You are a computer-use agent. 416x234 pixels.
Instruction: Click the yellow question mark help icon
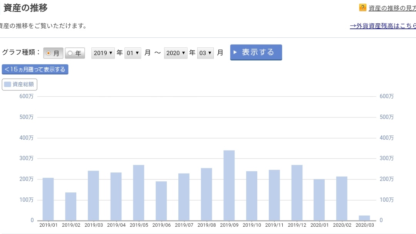(362, 8)
